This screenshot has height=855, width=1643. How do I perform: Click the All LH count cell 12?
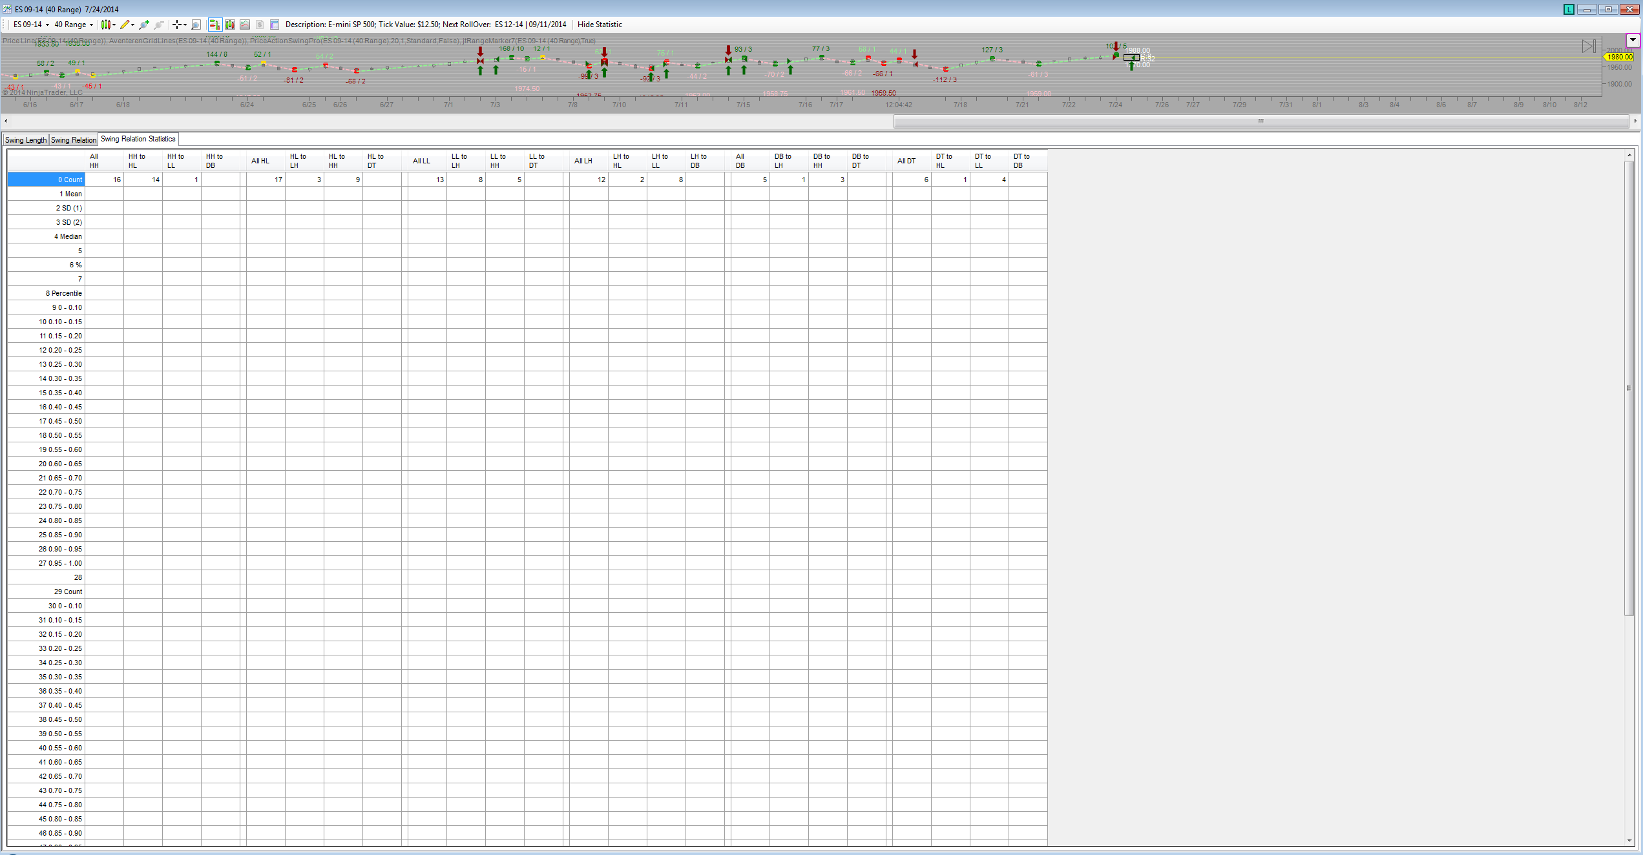coord(589,180)
